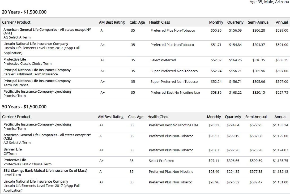Click $320.15 semi-annual premium
This screenshot has width=290, height=194.
pyautogui.click(x=259, y=92)
